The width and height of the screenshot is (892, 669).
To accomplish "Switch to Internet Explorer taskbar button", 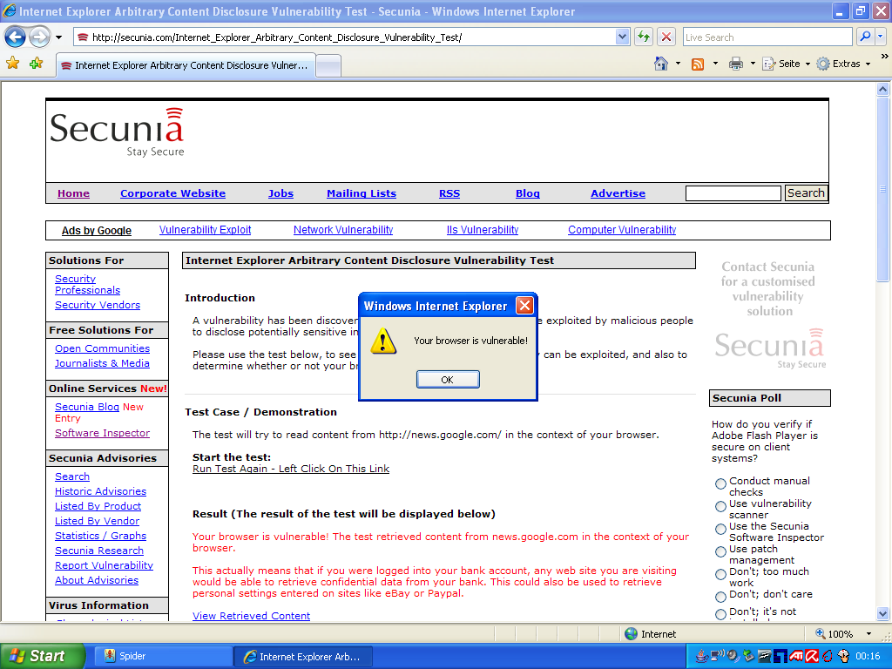I will click(x=303, y=657).
